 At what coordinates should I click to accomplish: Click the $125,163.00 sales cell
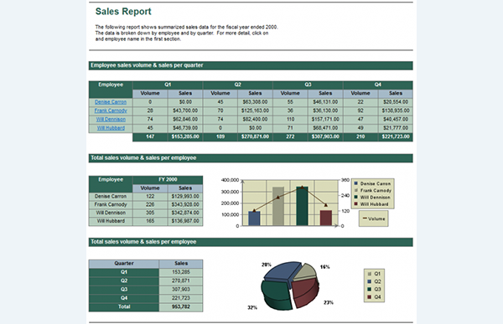coord(255,111)
